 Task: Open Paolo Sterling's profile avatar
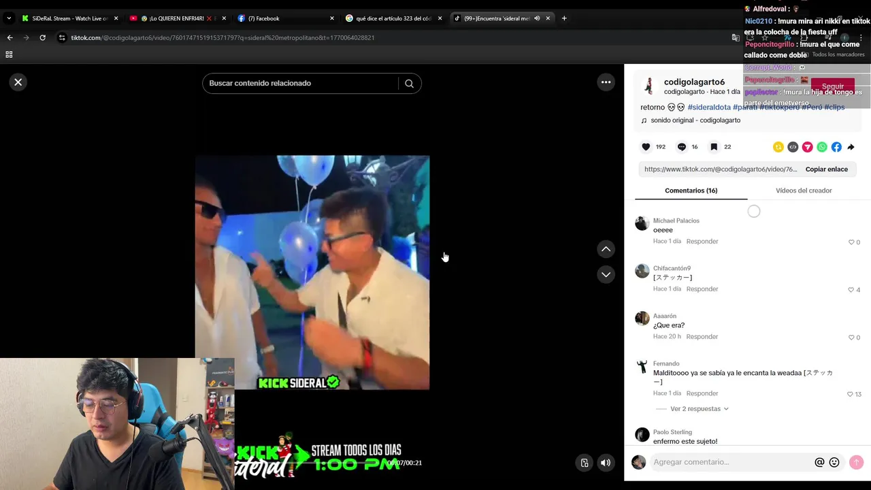click(642, 435)
